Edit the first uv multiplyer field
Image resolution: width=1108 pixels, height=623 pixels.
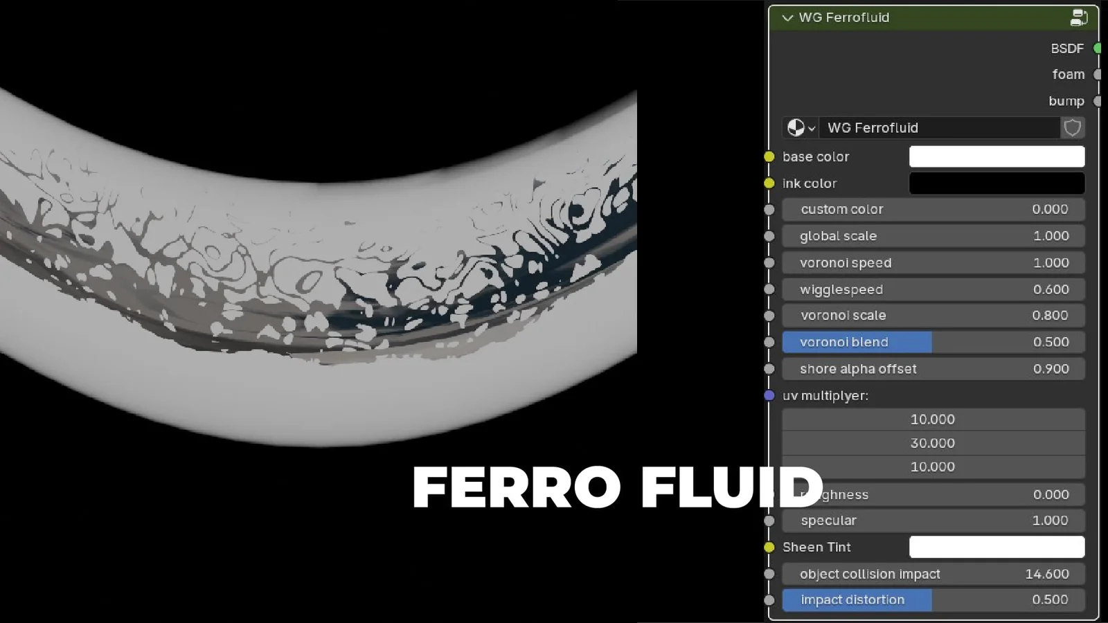coord(933,419)
